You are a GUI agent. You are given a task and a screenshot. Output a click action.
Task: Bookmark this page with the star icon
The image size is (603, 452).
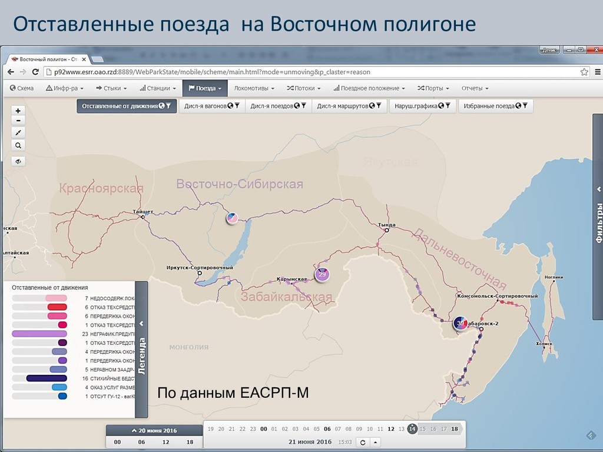pyautogui.click(x=584, y=72)
